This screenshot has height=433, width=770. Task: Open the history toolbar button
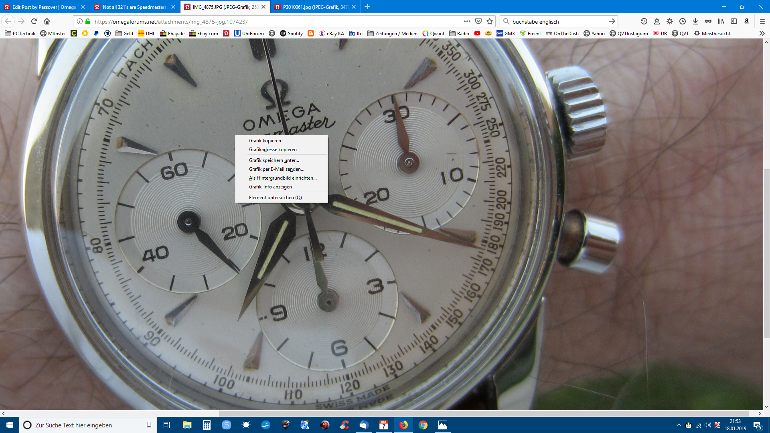click(644, 21)
